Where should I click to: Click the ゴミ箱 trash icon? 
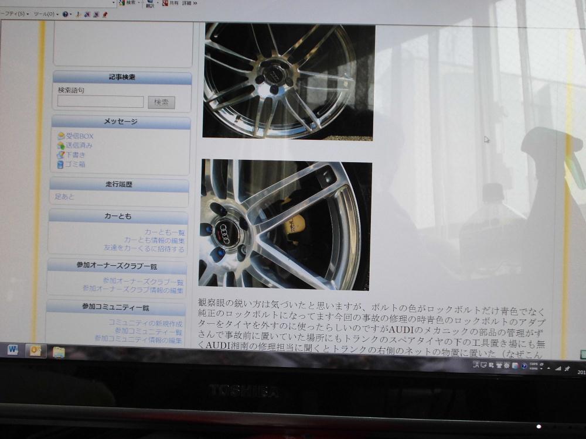[60, 164]
